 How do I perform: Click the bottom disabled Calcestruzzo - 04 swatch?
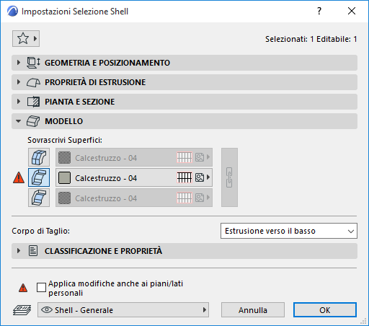(x=64, y=198)
